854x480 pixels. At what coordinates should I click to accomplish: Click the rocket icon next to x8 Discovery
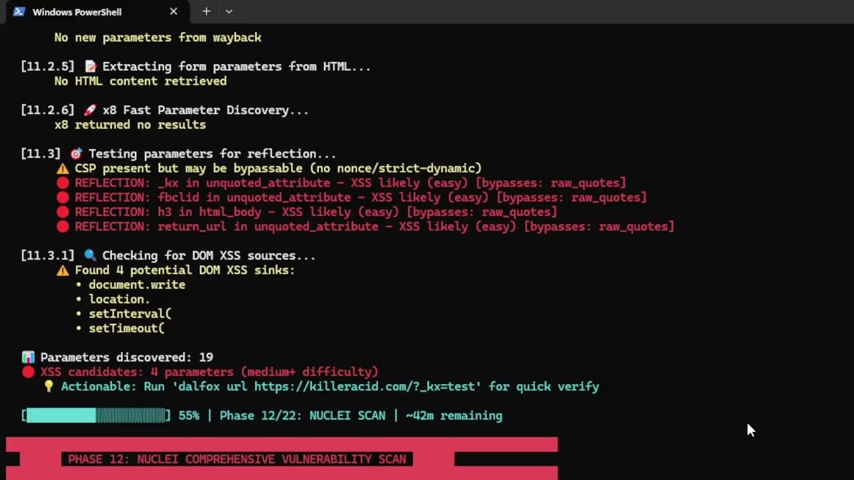point(90,111)
